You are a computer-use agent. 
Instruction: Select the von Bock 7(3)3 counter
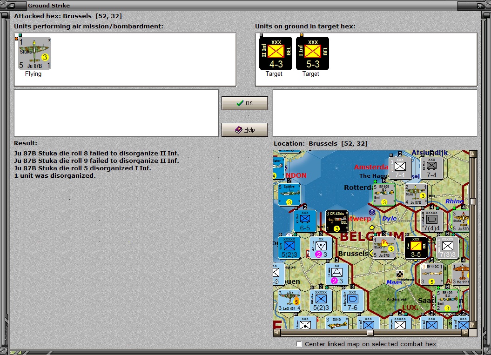[447, 248]
